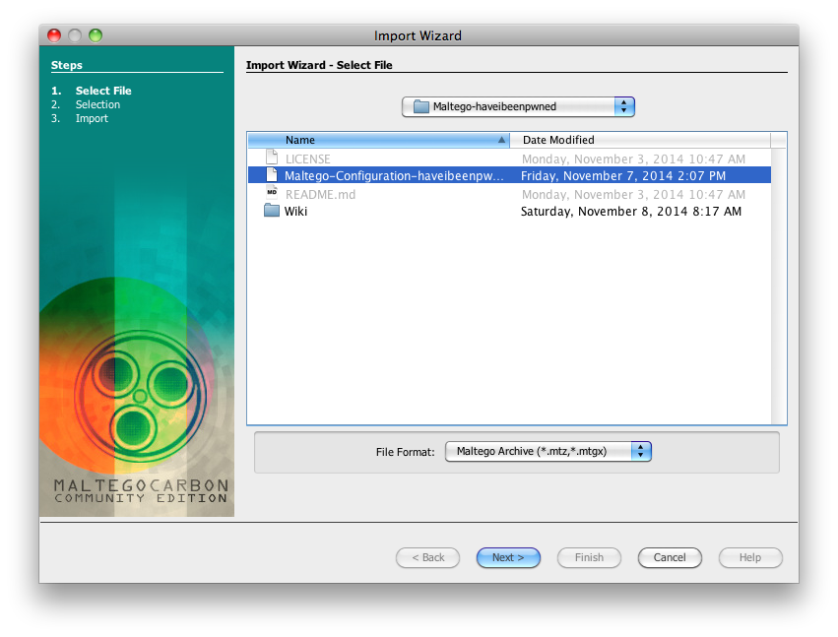The width and height of the screenshot is (838, 637).
Task: Click the < Back button
Action: point(427,557)
